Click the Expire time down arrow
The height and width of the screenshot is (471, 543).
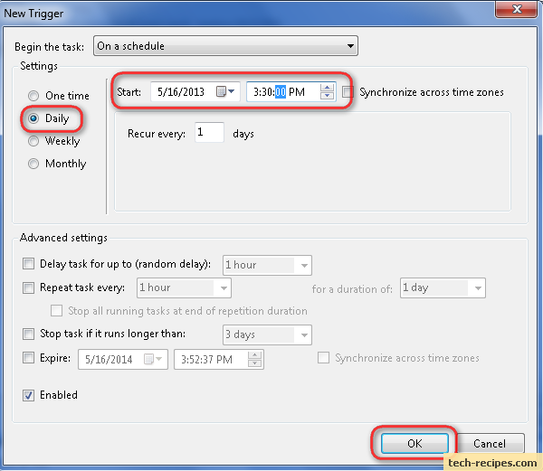tap(254, 363)
